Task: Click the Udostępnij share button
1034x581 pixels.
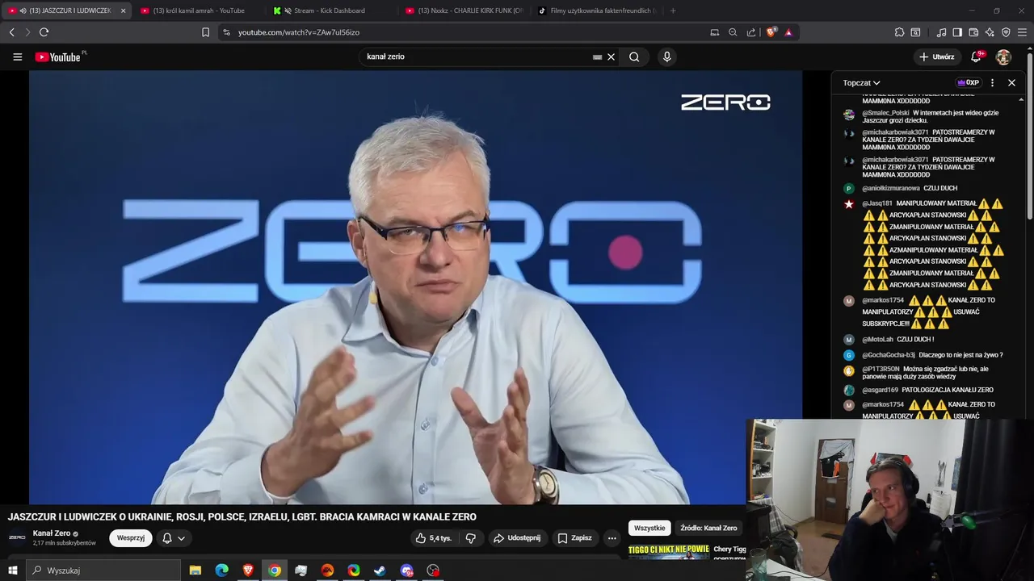Action: point(518,538)
